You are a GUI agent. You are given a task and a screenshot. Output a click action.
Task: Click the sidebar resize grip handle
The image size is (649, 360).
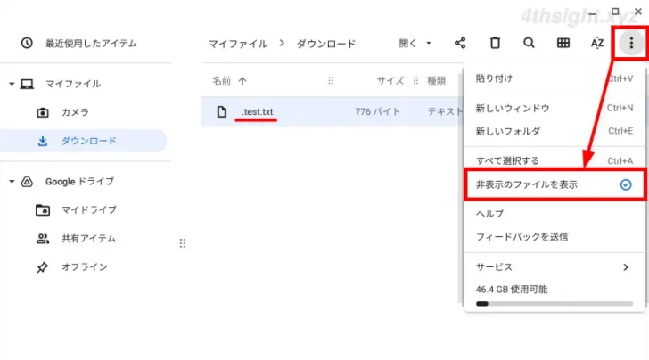(x=183, y=243)
